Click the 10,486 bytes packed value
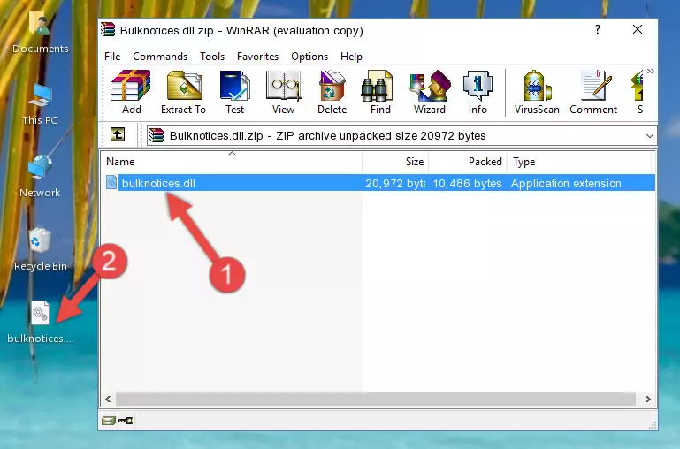This screenshot has height=449, width=680. coord(467,183)
